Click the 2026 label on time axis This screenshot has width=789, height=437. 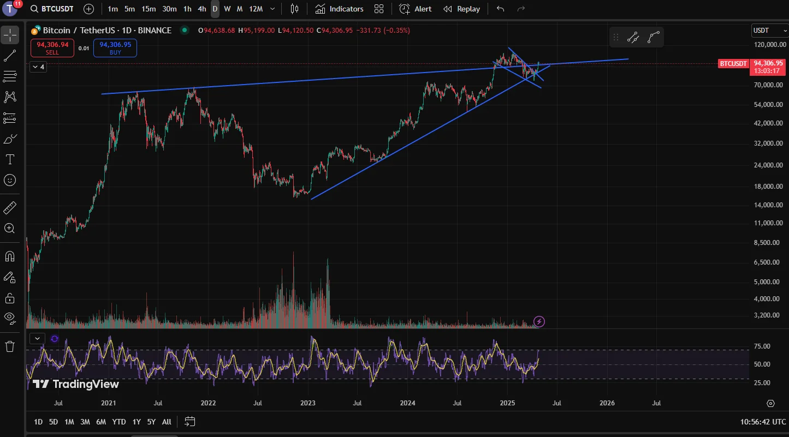point(607,403)
